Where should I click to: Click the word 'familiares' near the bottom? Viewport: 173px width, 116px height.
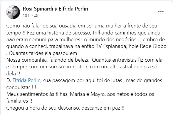point(17,101)
